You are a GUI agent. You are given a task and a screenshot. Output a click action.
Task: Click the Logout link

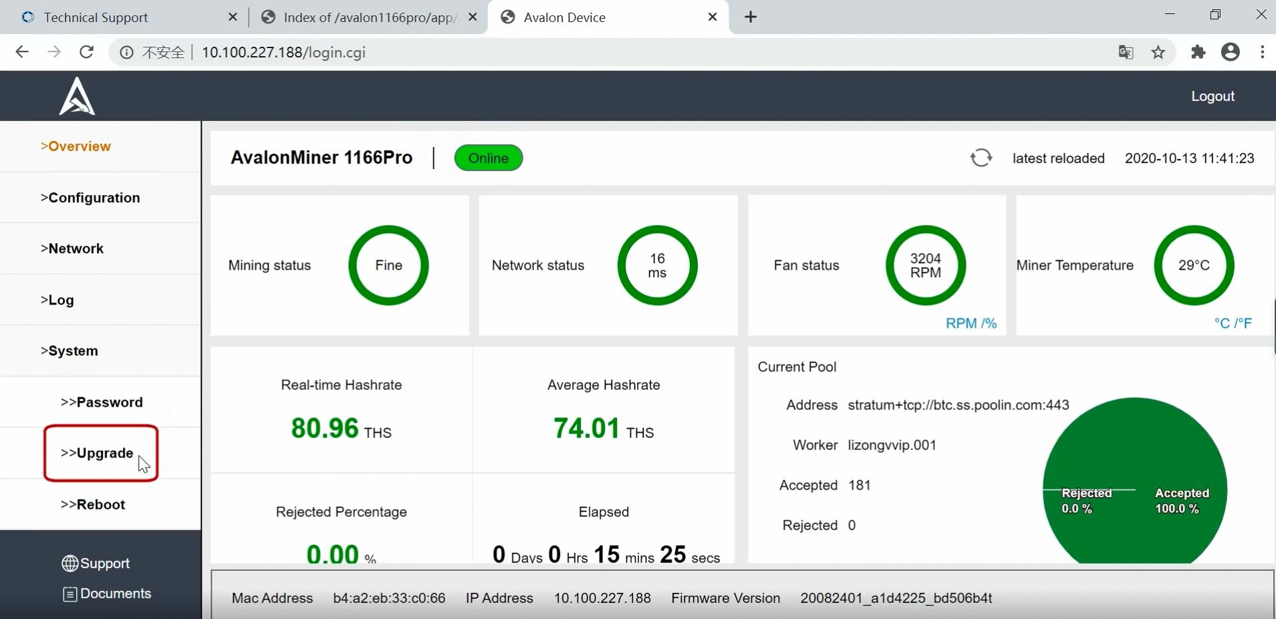click(x=1213, y=96)
